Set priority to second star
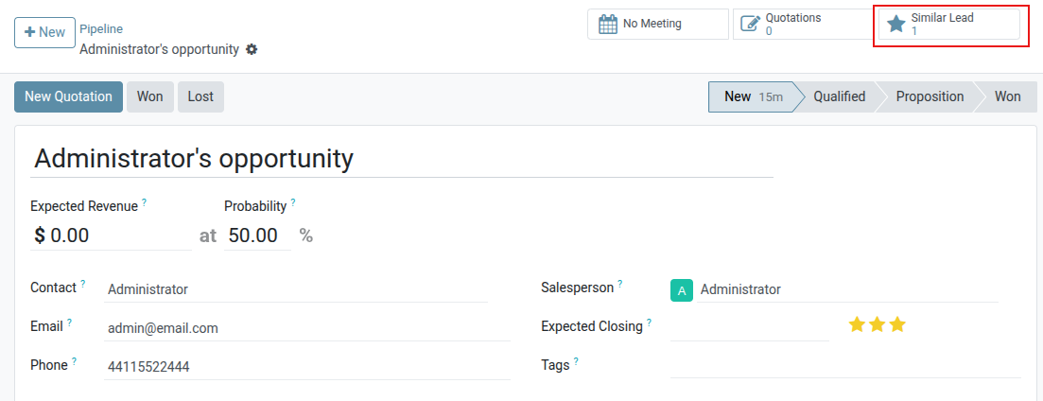Screen dimensions: 1043x401 tap(878, 324)
